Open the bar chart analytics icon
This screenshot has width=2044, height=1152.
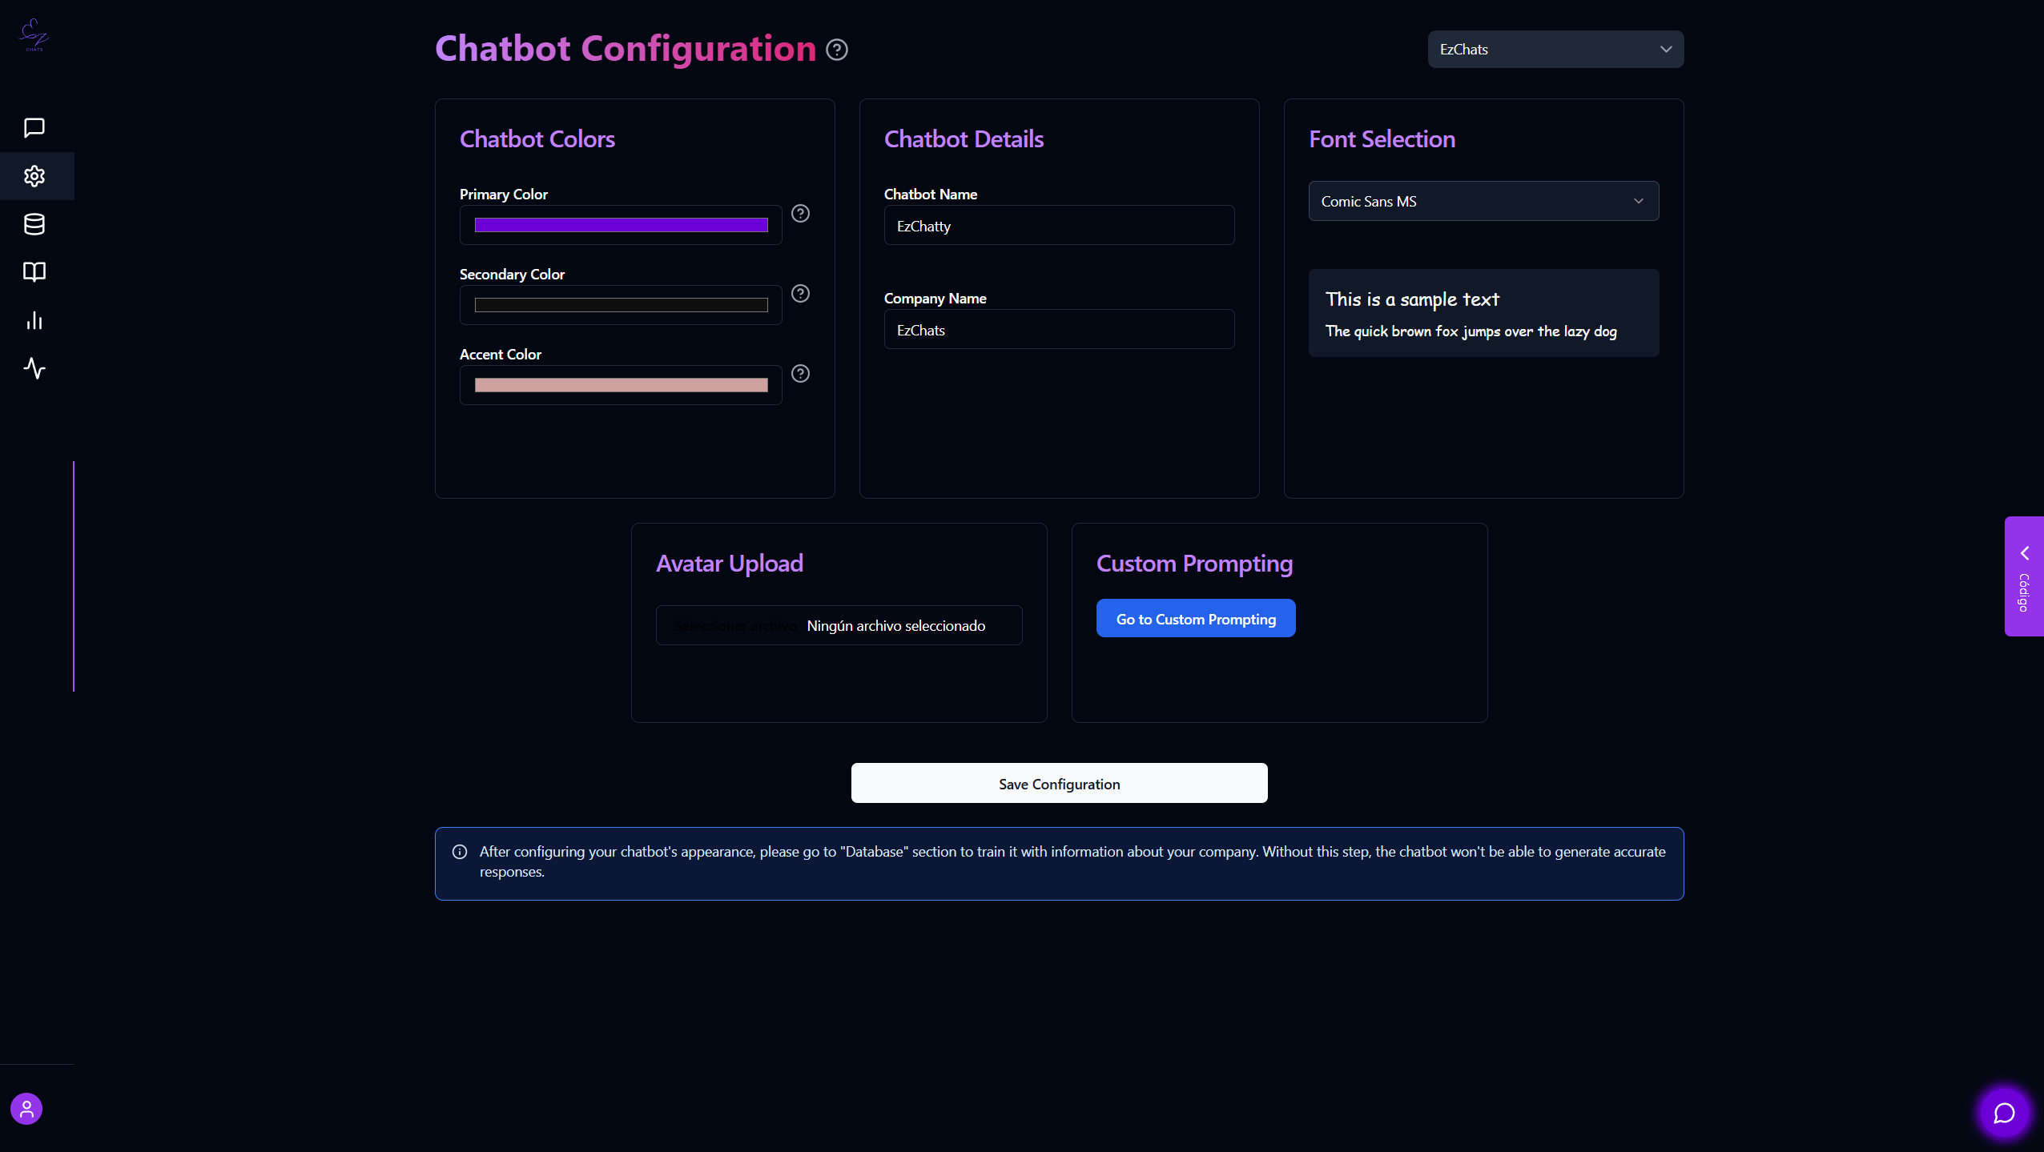coord(34,321)
